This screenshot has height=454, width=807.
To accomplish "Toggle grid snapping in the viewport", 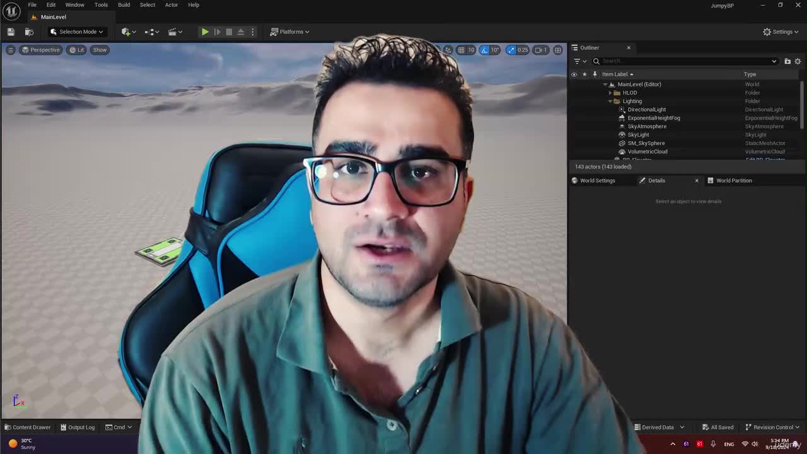I will [x=462, y=50].
